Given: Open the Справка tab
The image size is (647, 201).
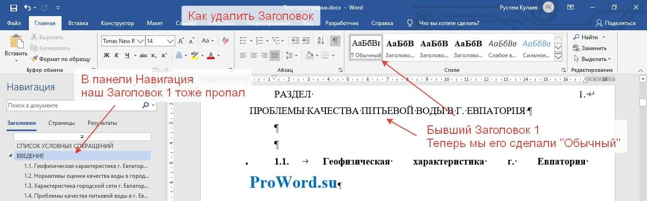Looking at the screenshot, I should [x=382, y=23].
